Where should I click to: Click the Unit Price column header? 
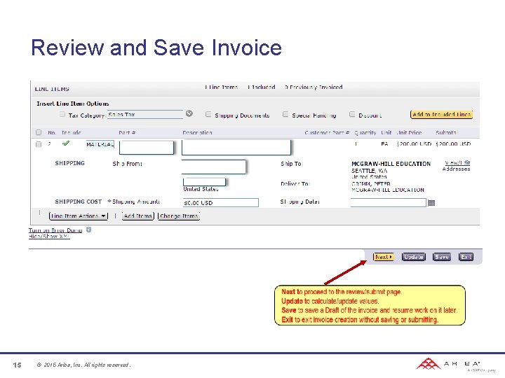[409, 132]
